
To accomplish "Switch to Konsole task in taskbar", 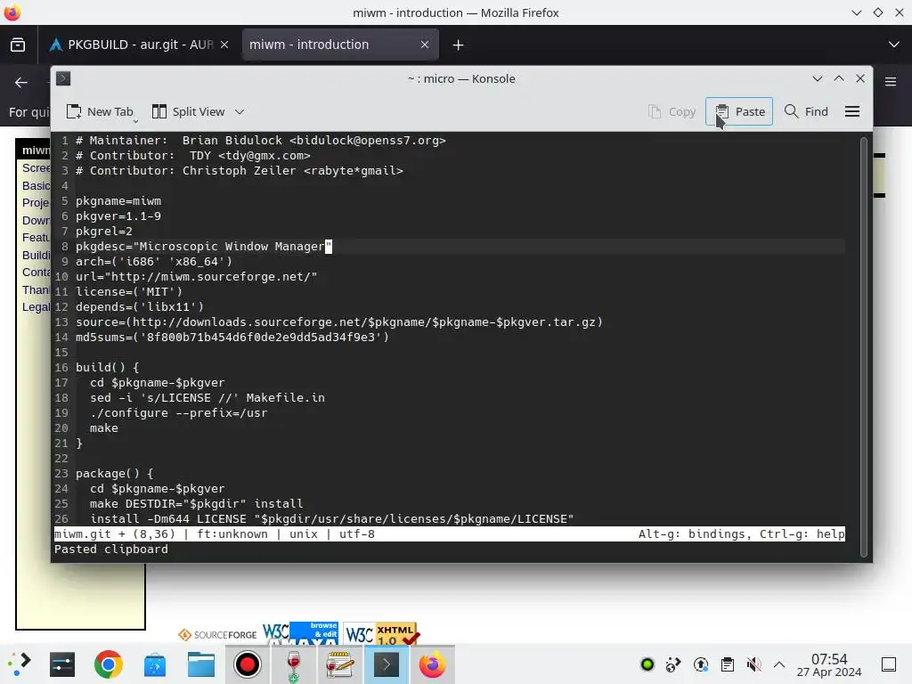I will [x=387, y=664].
